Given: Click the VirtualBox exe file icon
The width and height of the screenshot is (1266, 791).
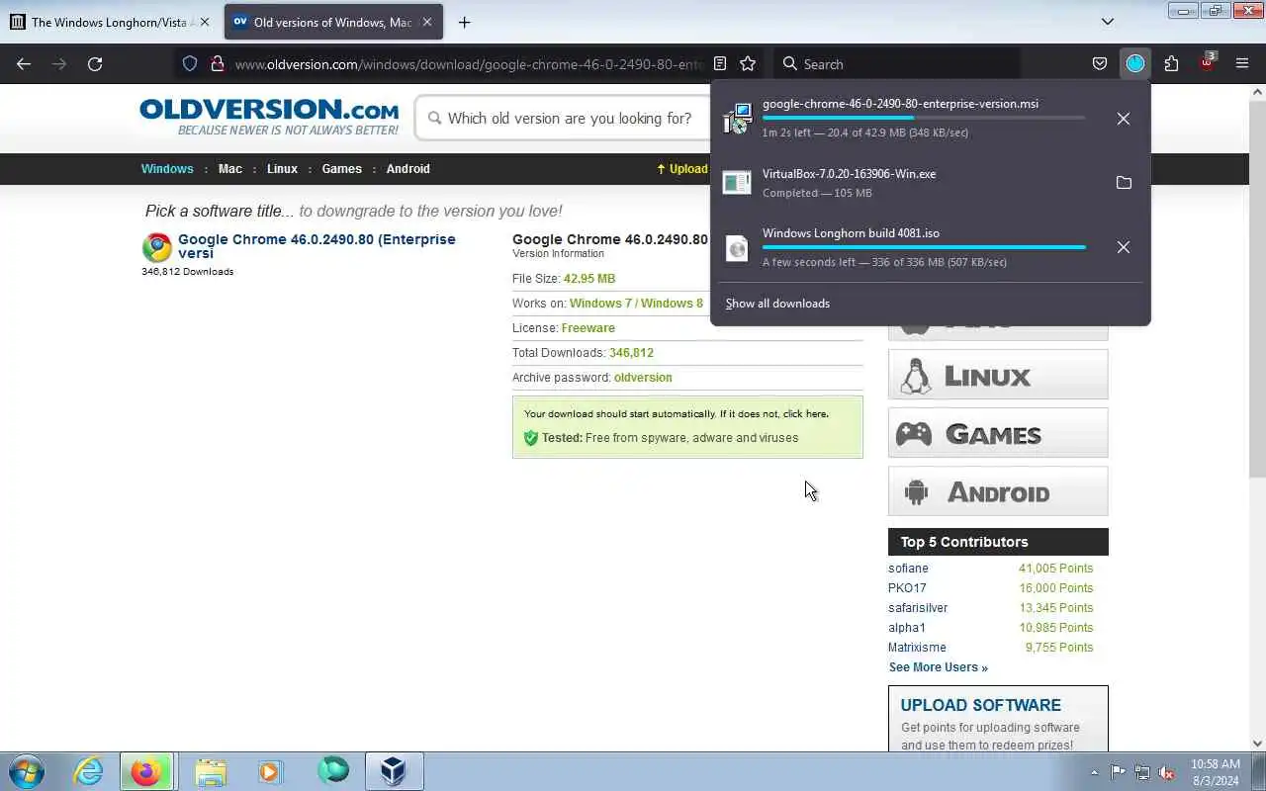Looking at the screenshot, I should click(737, 183).
